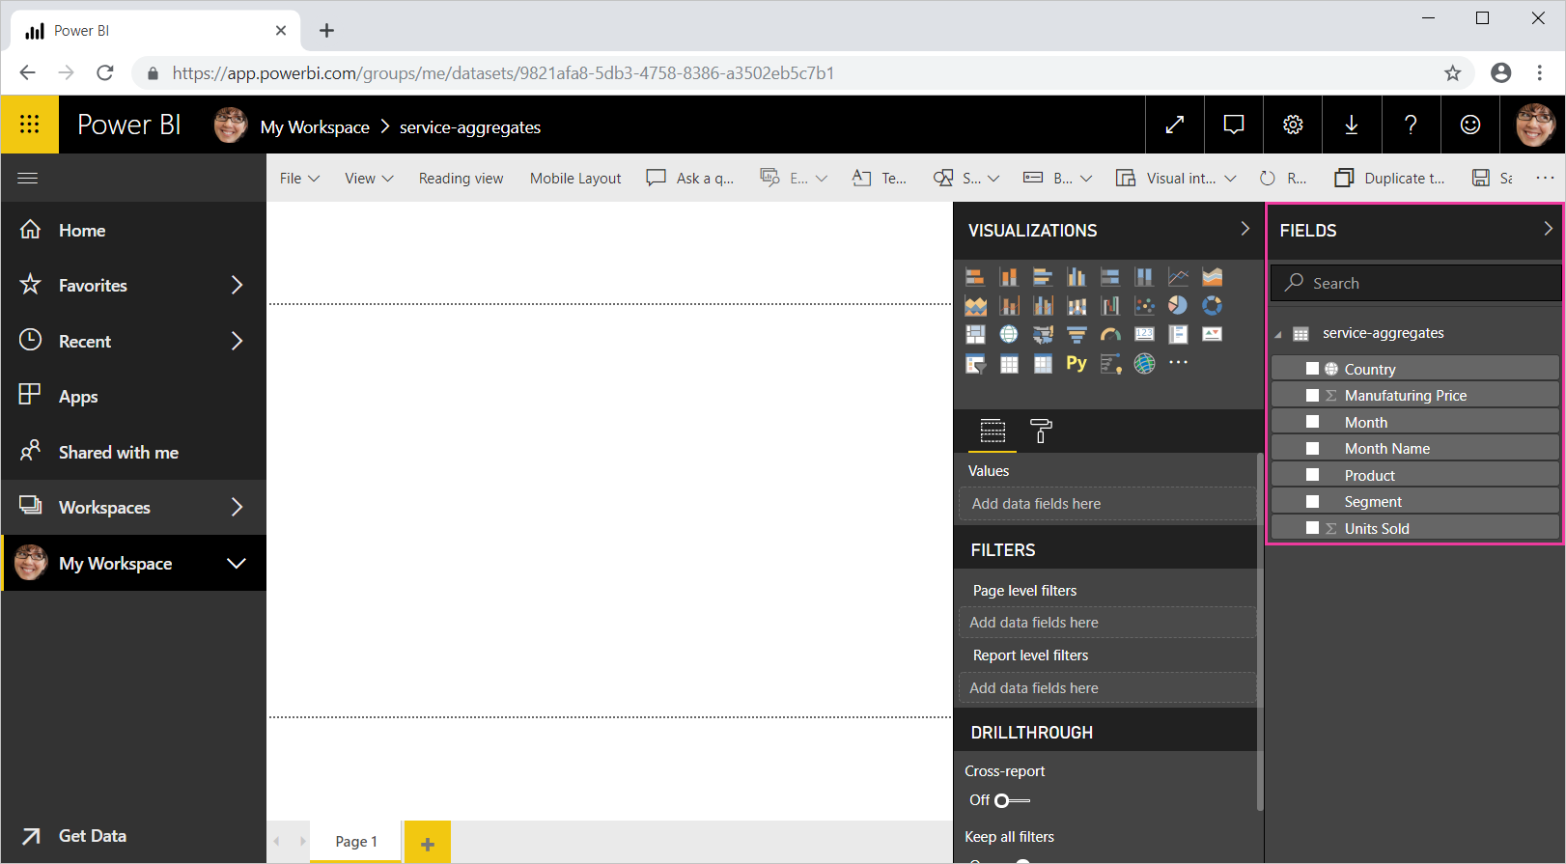Check the Country field checkbox
Screen dimensions: 1566x864
pos(1312,369)
